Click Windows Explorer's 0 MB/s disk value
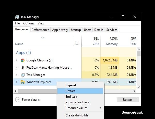The width and height of the screenshot is (155, 119). click(131, 82)
